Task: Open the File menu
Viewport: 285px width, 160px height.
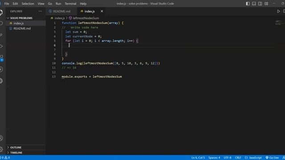Action: pos(7,4)
